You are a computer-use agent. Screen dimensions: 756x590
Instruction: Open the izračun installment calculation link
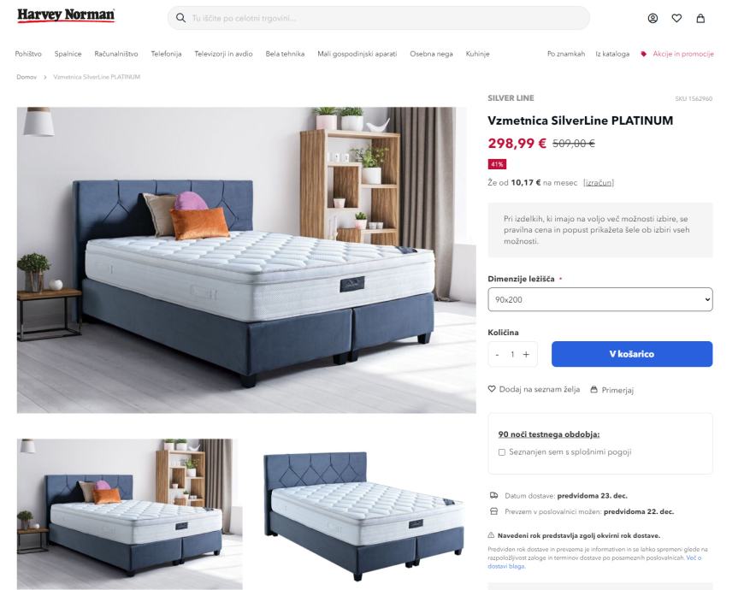click(599, 183)
